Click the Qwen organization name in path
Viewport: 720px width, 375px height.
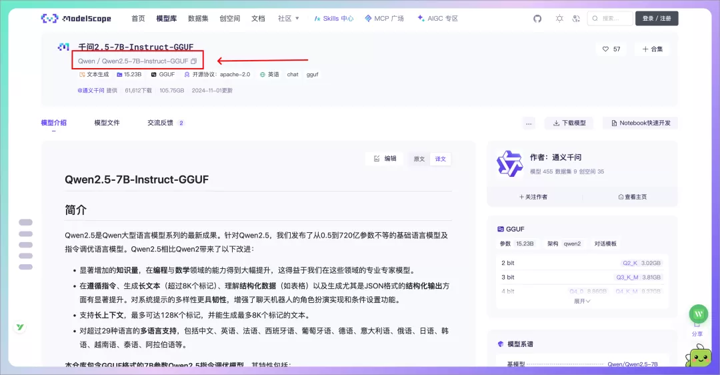point(86,61)
